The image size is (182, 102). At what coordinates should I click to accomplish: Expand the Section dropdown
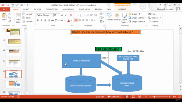[x=28, y=22]
